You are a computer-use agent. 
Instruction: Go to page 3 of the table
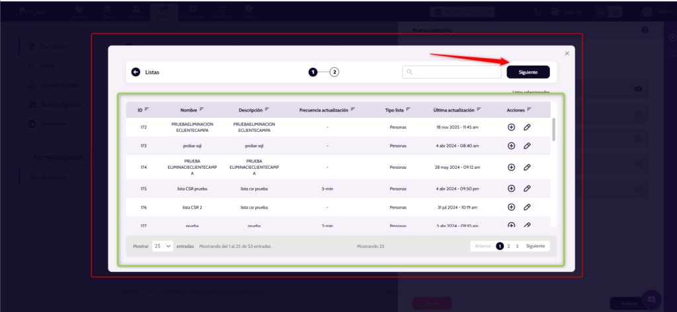[517, 246]
